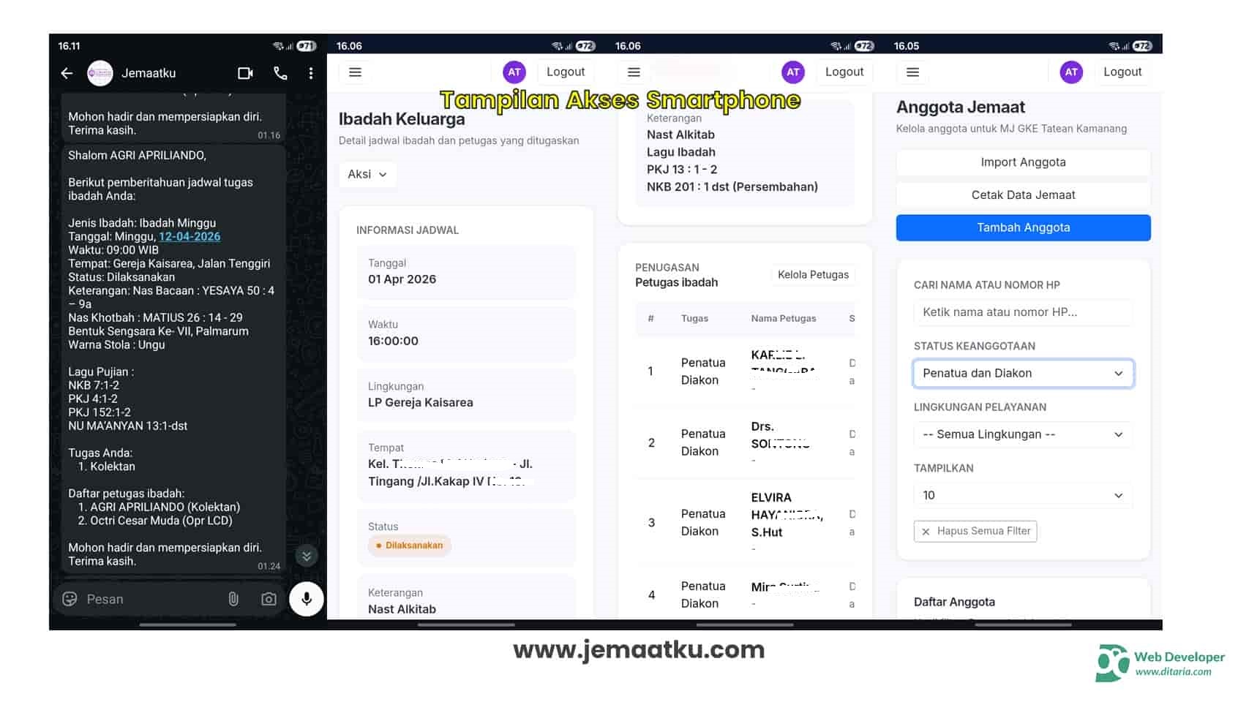Click Hapus Semua Filter button
This screenshot has width=1249, height=702.
[975, 531]
